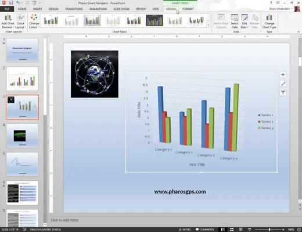Open the File backstage button

pos(7,9)
